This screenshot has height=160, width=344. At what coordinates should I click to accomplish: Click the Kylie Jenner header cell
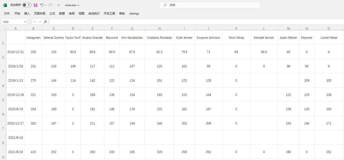point(184,38)
